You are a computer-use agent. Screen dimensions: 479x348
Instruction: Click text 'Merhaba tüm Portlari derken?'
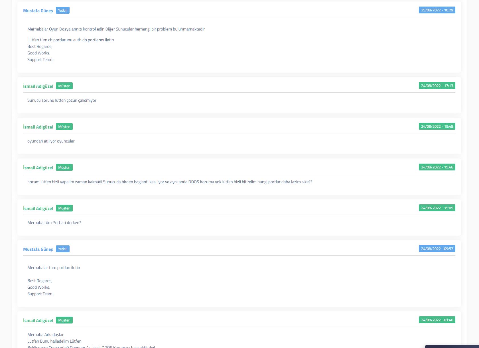54,223
